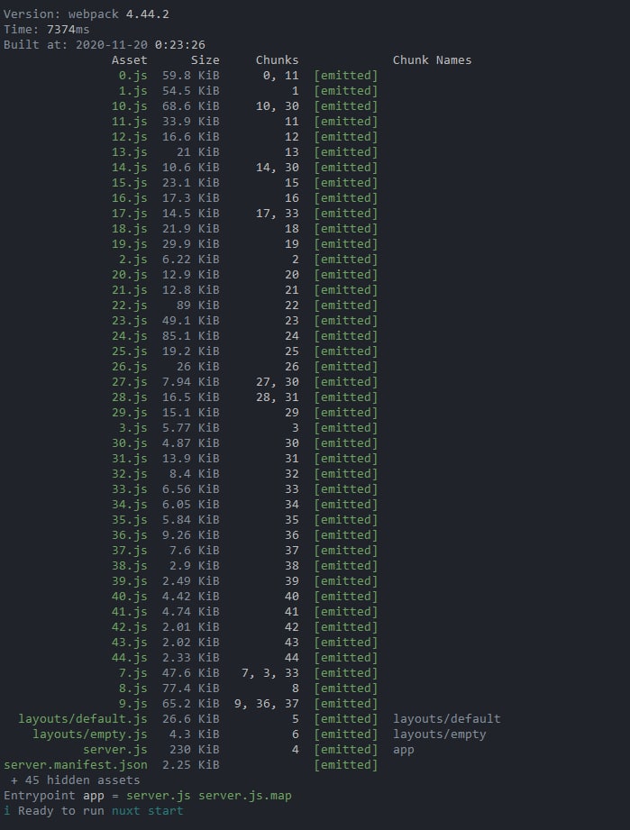Select the build time '7374ms'
Viewport: 630px width, 830px height.
[68, 29]
